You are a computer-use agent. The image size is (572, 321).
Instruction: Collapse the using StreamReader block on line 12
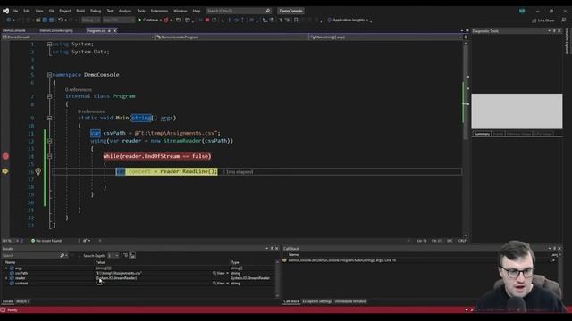point(49,141)
